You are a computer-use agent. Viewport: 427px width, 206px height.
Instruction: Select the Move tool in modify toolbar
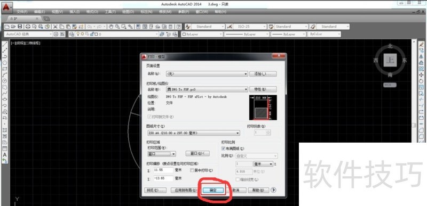[421, 75]
